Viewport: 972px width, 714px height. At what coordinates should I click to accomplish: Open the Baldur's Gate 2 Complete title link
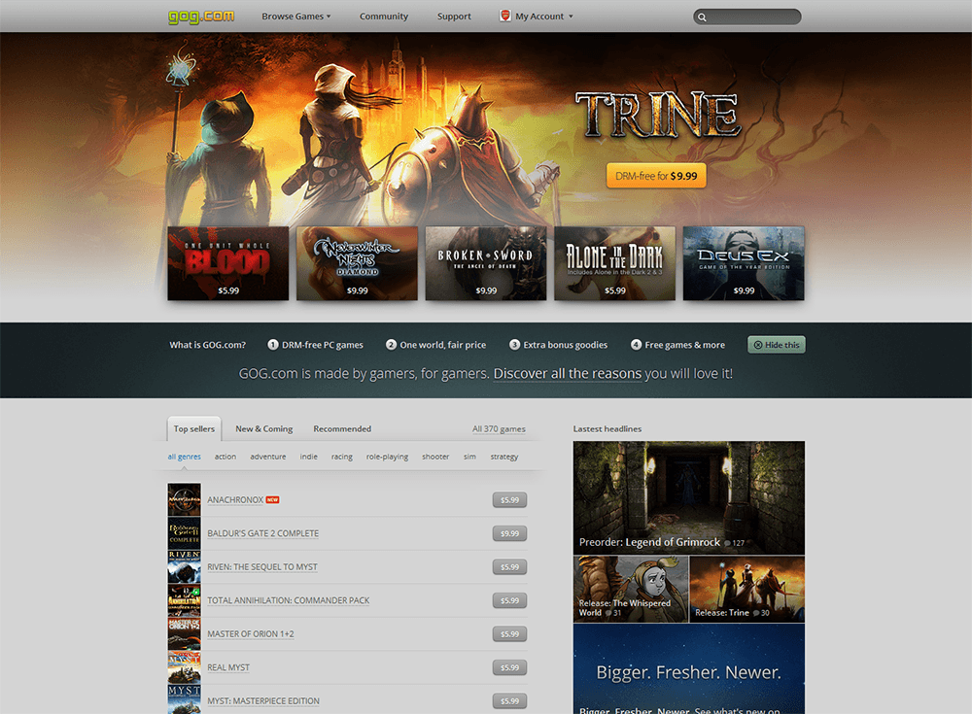[x=262, y=533]
